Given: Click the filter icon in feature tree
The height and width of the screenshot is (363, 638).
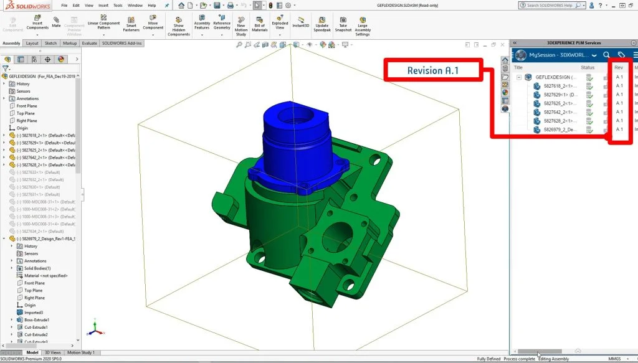Looking at the screenshot, I should tap(5, 68).
